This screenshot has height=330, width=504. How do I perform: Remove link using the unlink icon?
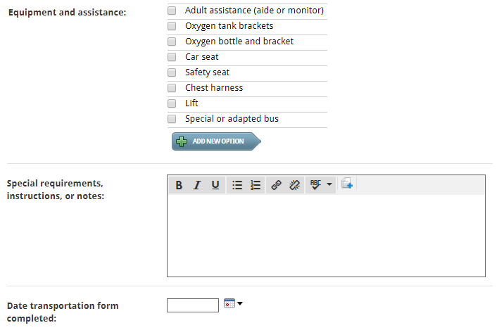294,185
